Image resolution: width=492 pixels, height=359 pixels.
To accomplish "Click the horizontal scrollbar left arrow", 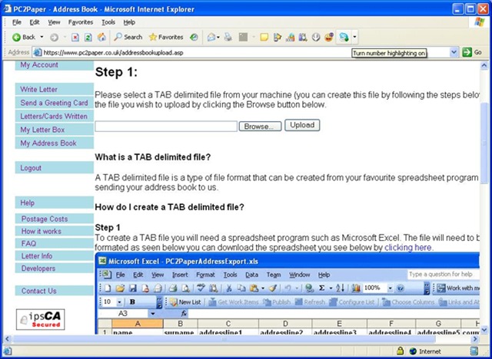I will [x=7, y=339].
